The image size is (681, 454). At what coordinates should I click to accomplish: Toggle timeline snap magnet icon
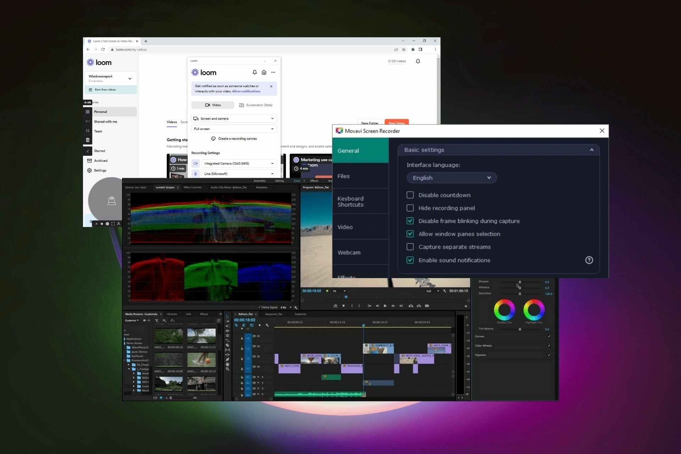244,325
